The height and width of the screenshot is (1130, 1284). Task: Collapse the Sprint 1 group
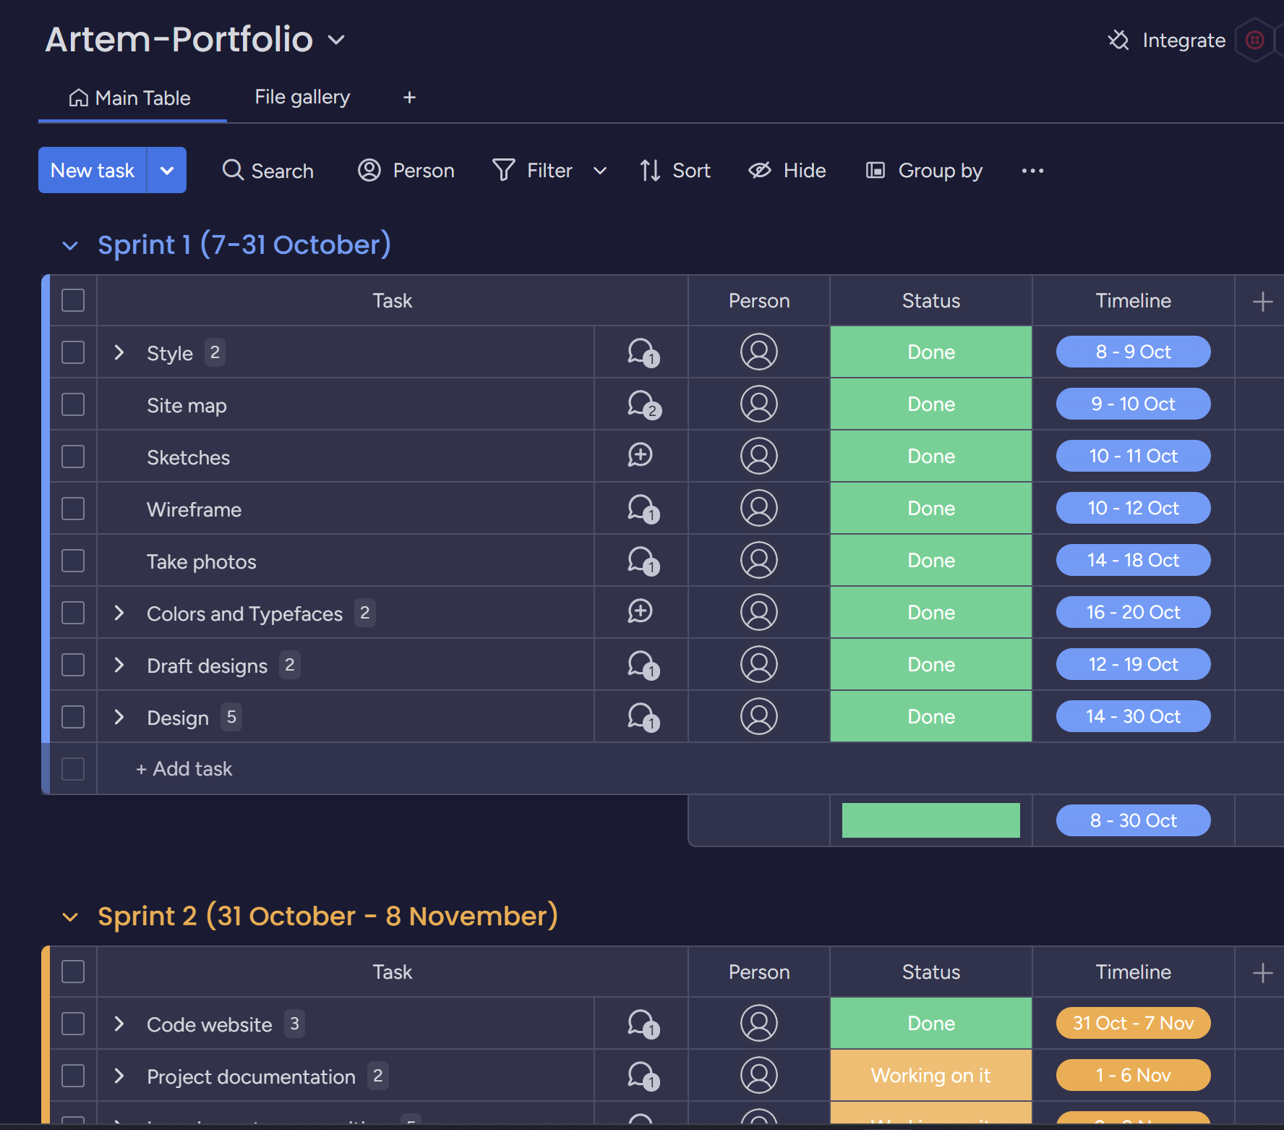point(70,246)
